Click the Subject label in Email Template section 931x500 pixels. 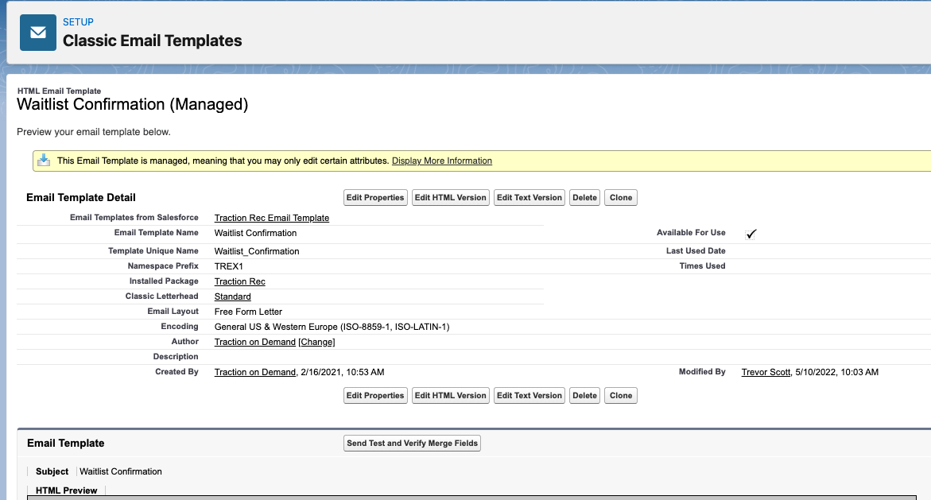(x=52, y=471)
